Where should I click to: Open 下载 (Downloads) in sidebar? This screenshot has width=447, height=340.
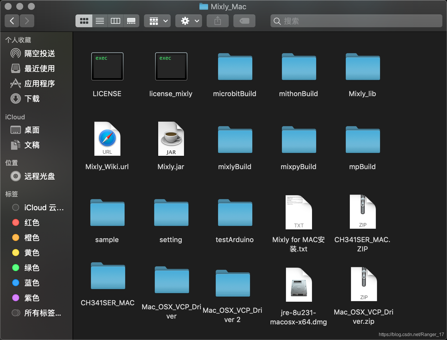click(x=36, y=99)
